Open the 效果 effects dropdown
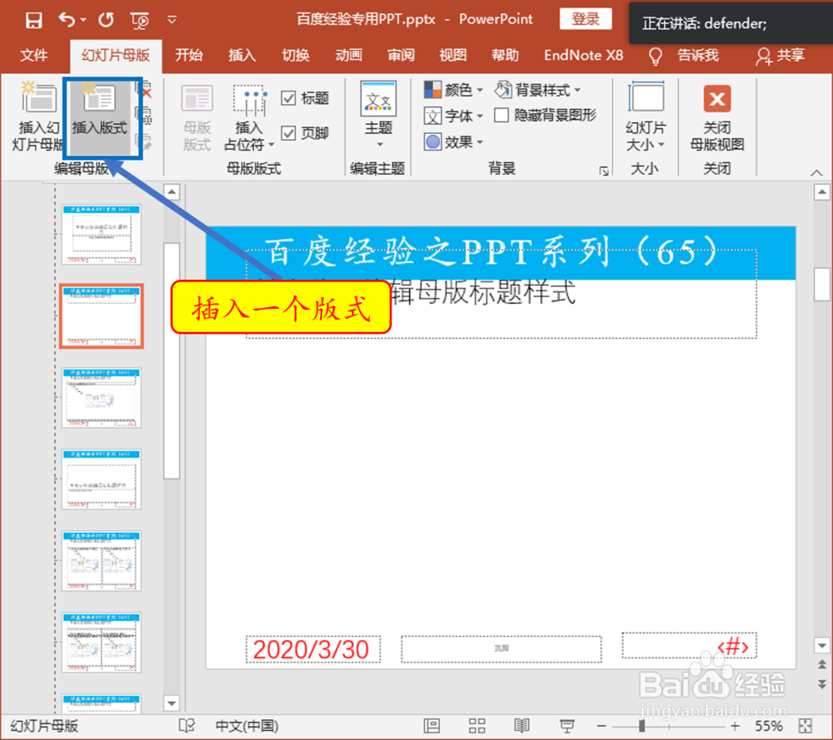This screenshot has width=833, height=740. coord(454,142)
